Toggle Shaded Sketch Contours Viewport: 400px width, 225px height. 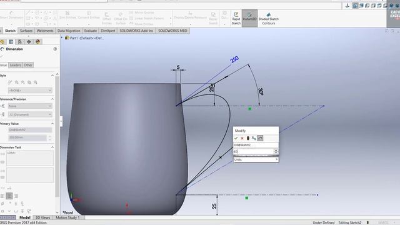(269, 18)
